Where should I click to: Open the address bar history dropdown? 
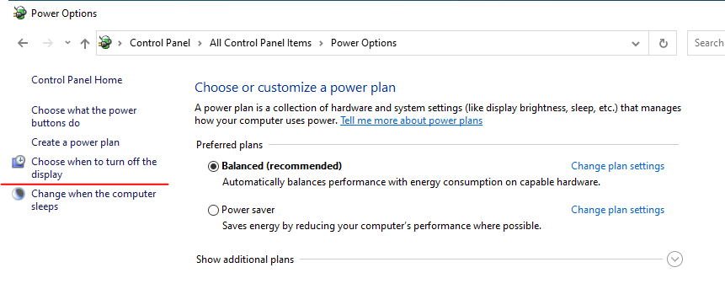pos(636,44)
